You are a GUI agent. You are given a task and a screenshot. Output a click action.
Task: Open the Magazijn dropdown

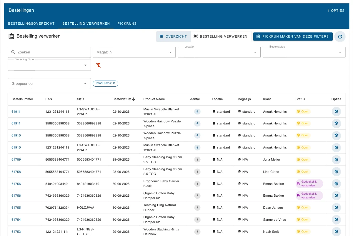click(134, 52)
